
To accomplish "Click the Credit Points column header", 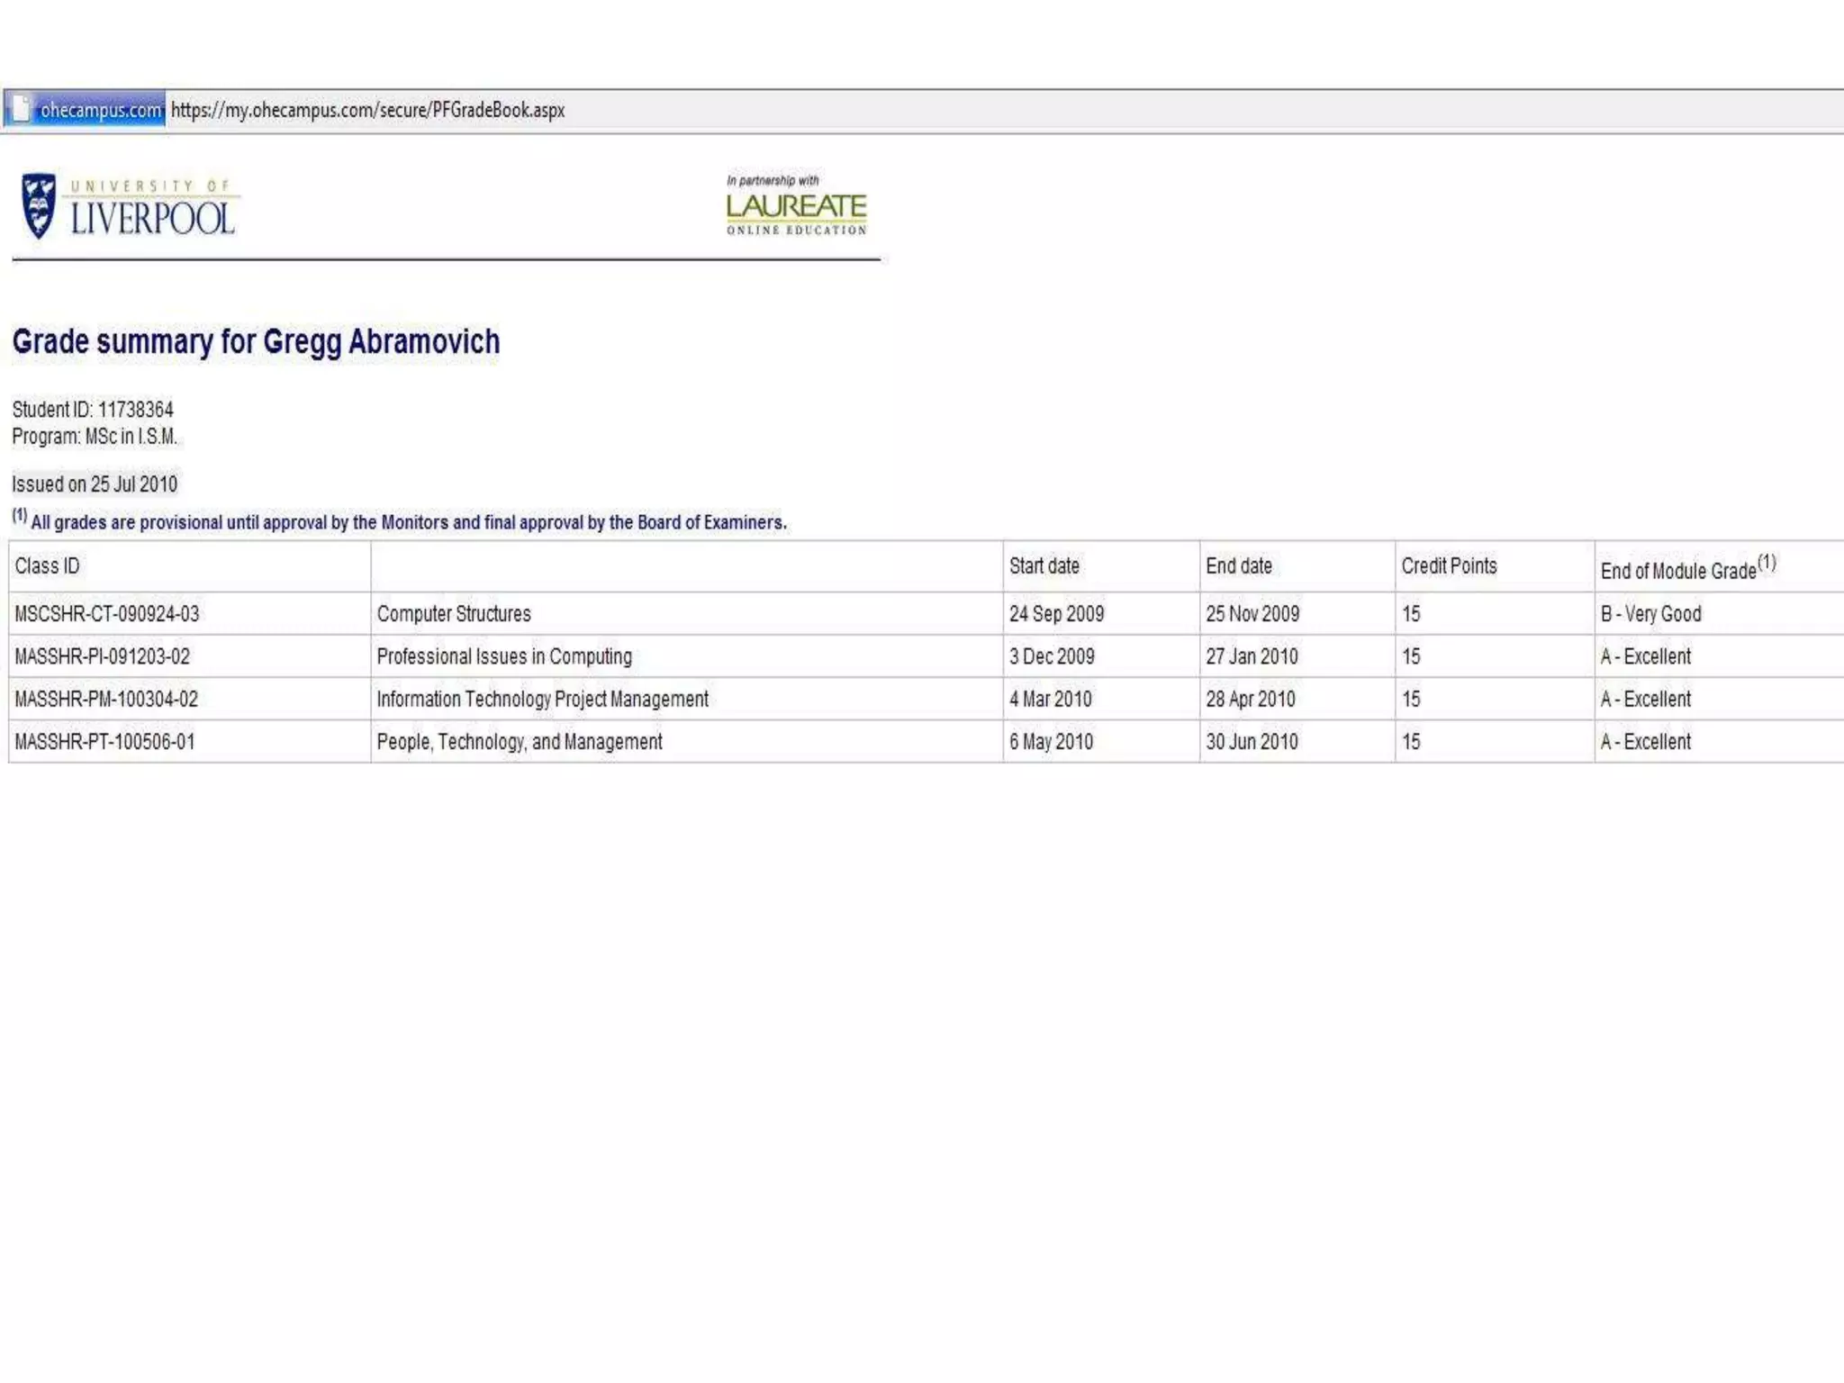I will (x=1448, y=566).
